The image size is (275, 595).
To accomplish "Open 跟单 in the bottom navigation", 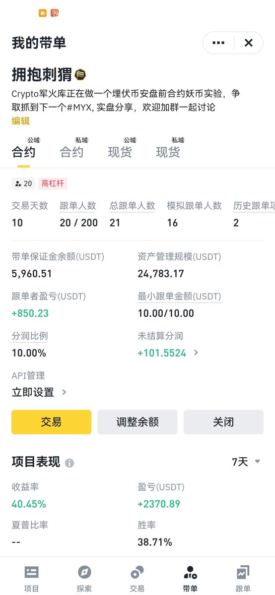I will 243,578.
